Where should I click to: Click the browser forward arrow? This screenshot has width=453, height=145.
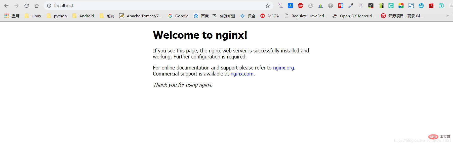[x=17, y=6]
